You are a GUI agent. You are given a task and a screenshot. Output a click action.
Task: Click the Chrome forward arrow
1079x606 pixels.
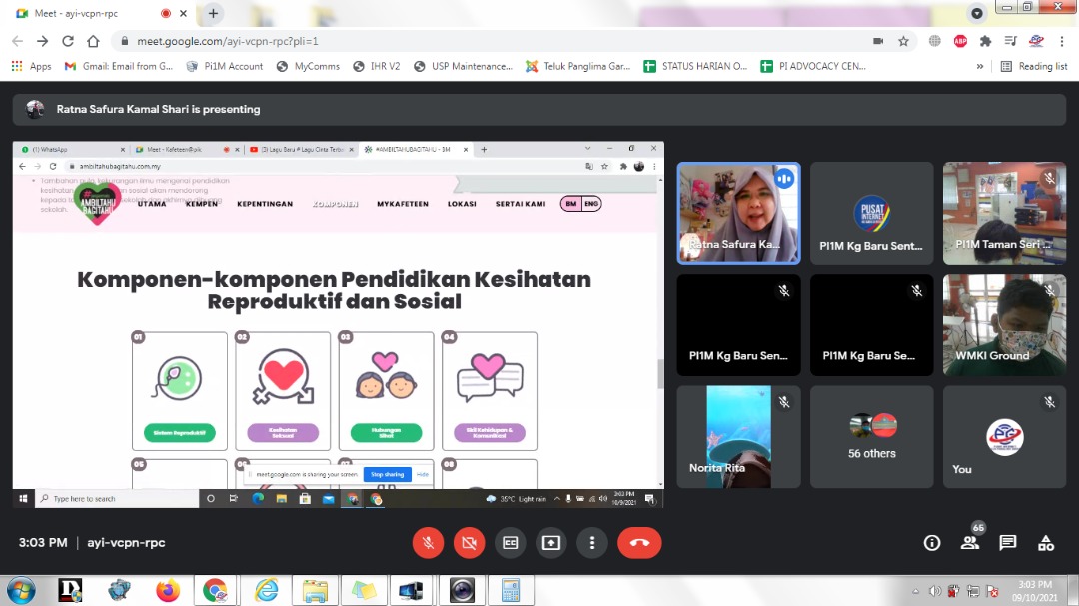click(43, 41)
